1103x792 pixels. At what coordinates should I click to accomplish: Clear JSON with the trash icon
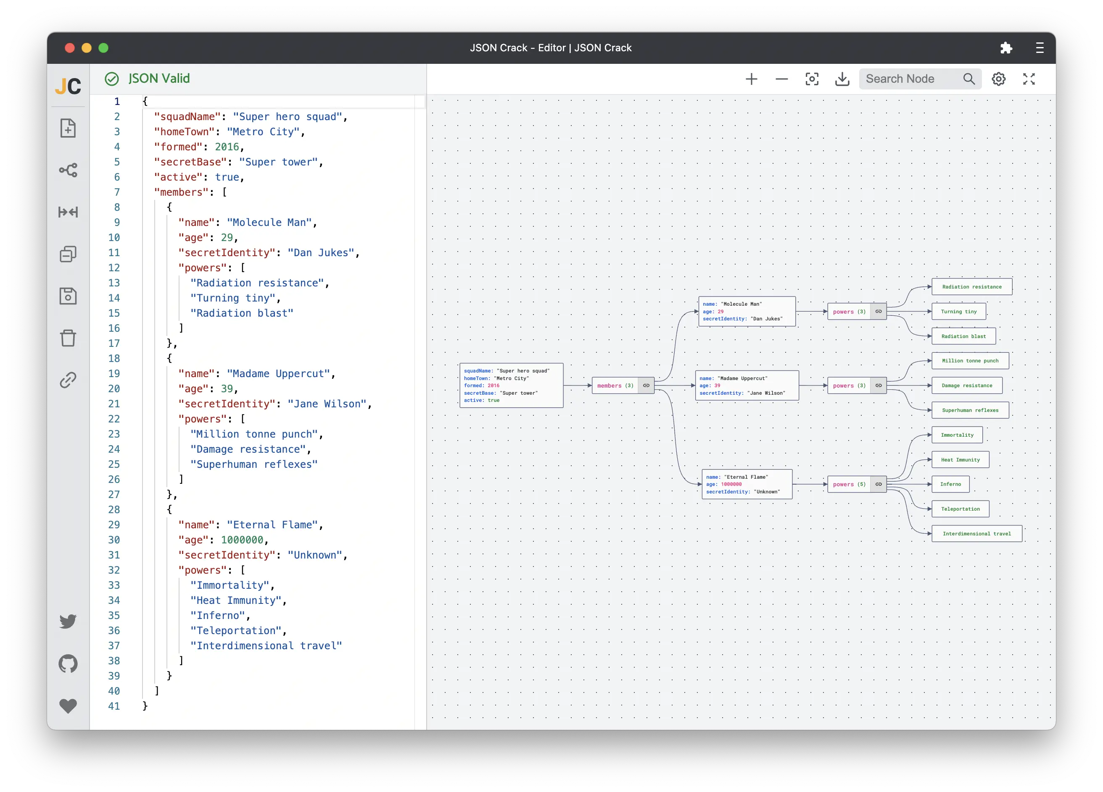68,338
